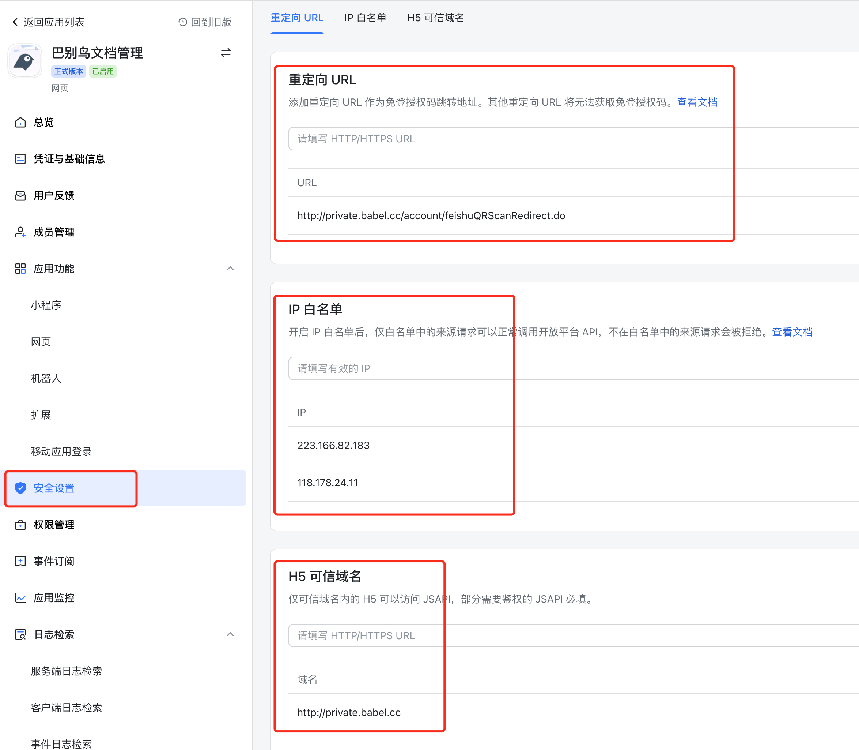The height and width of the screenshot is (750, 859).
Task: Open 总览 in the sidebar
Action: [44, 122]
